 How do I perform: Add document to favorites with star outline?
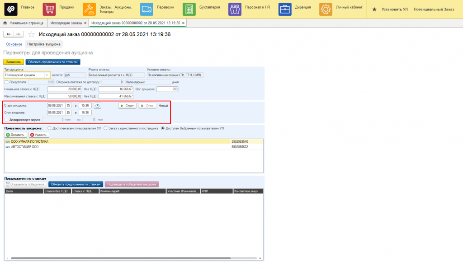[x=31, y=34]
